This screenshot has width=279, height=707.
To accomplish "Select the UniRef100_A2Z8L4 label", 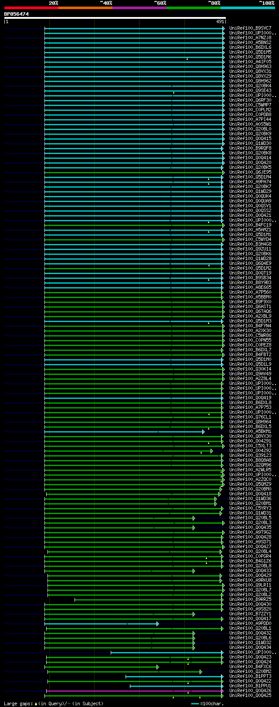I will tap(250, 379).
